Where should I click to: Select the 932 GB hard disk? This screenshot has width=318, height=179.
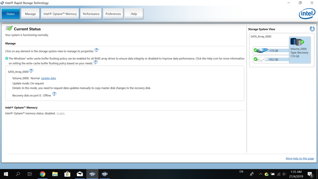tap(271, 59)
